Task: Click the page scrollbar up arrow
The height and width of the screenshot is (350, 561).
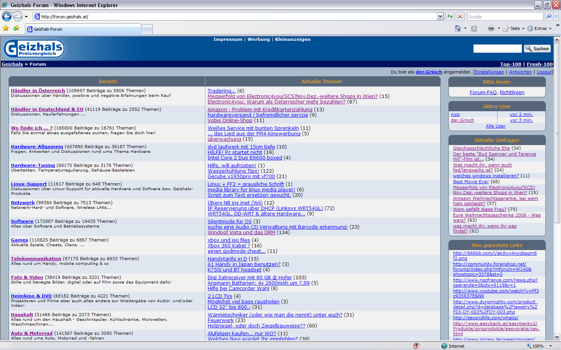Action: point(557,40)
